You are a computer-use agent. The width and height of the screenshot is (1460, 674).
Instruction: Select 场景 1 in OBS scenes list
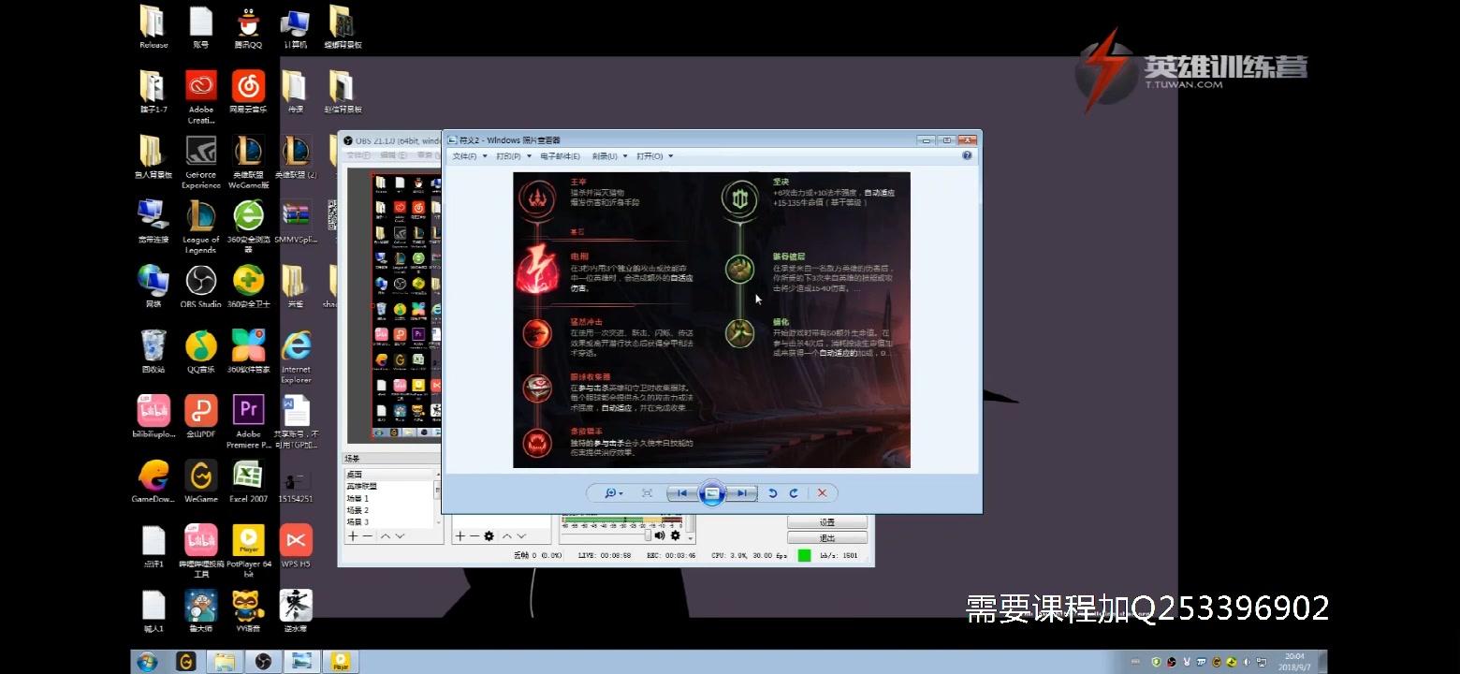388,499
